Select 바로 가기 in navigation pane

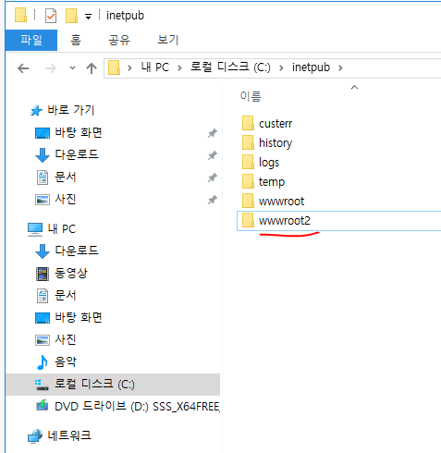coord(70,110)
